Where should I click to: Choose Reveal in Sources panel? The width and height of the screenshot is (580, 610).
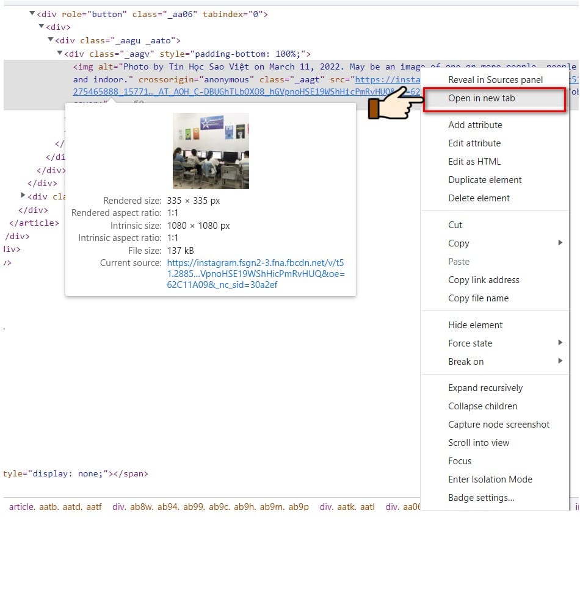pos(495,80)
